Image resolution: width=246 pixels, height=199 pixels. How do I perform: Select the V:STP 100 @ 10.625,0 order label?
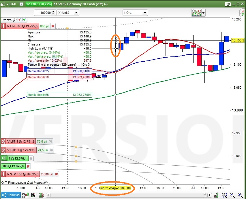pyautogui.click(x=22, y=174)
